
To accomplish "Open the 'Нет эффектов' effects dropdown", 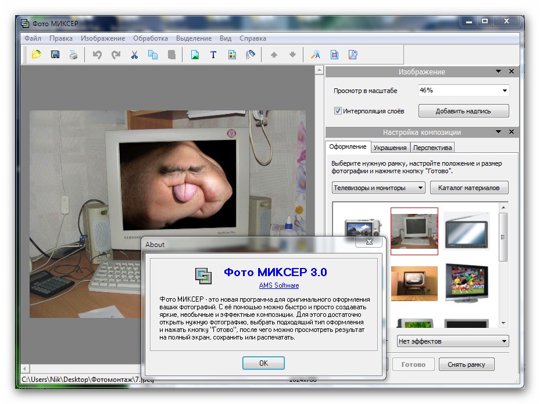I will 453,341.
